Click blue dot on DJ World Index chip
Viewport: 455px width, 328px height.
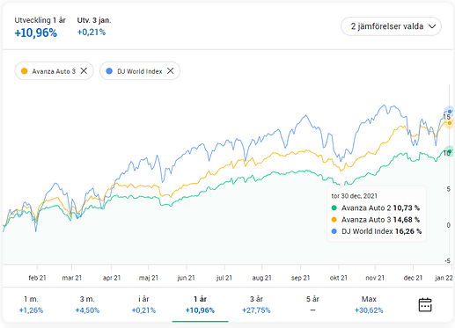pyautogui.click(x=109, y=71)
